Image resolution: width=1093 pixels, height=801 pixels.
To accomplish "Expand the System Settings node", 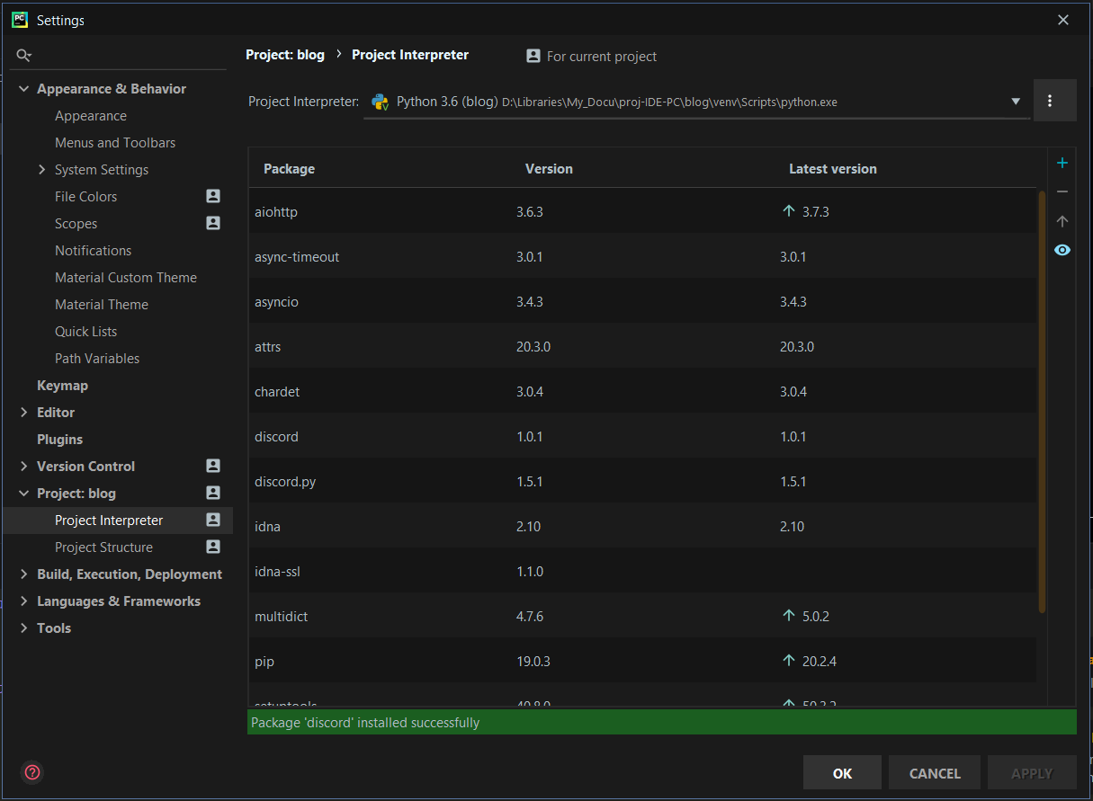I will tap(41, 169).
